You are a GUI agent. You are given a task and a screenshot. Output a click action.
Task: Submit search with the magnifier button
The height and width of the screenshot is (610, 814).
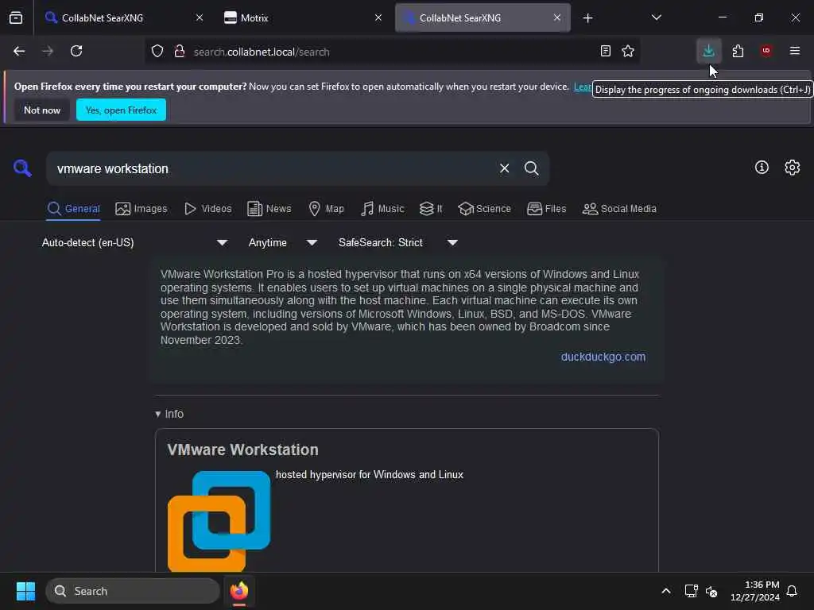tap(532, 168)
